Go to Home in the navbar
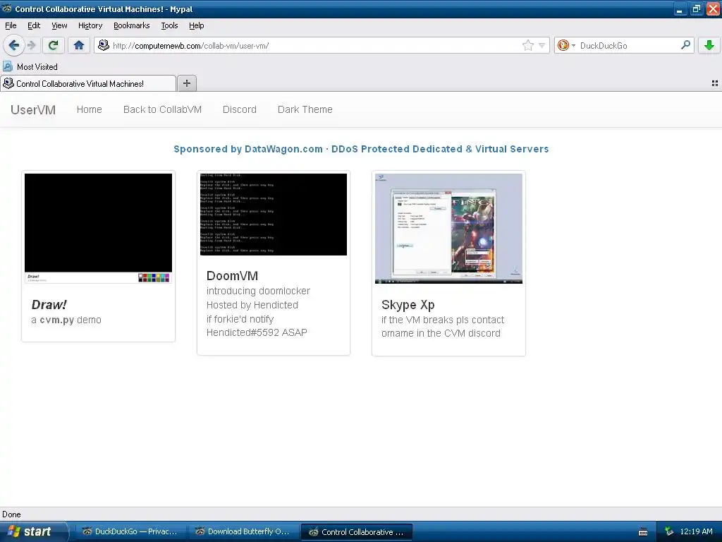The width and height of the screenshot is (722, 542). point(90,109)
